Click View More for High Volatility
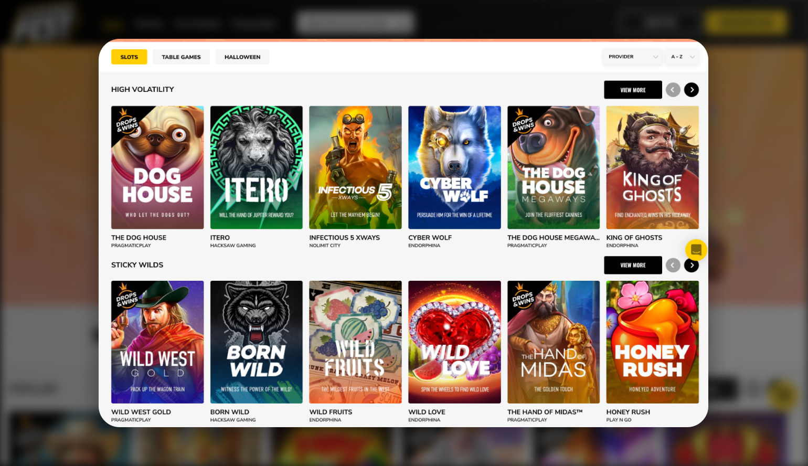Screen dimensions: 808x466 (x=633, y=90)
